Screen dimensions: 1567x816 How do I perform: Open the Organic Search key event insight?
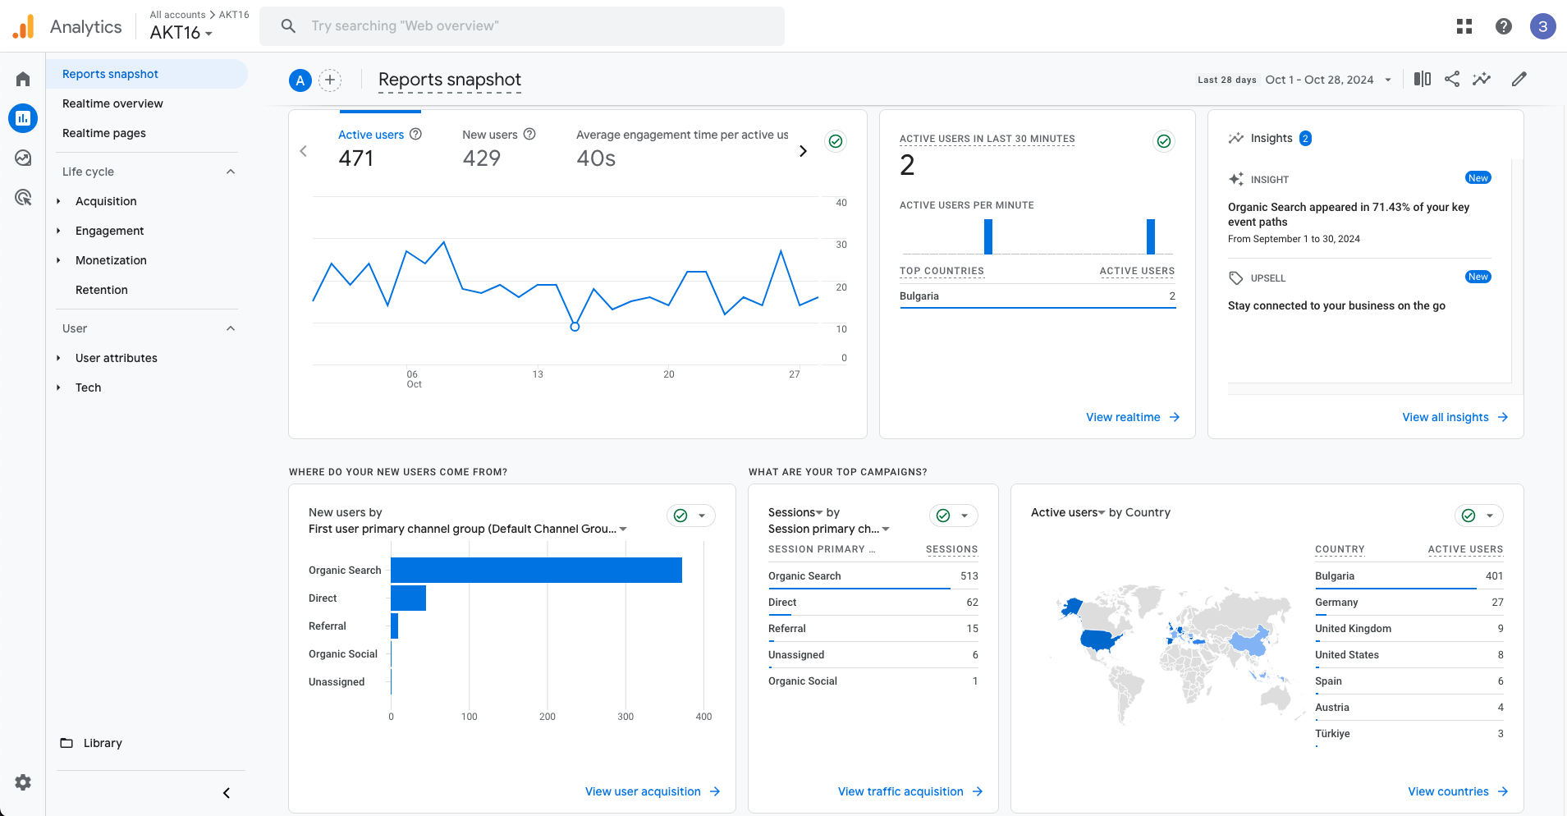(x=1349, y=214)
